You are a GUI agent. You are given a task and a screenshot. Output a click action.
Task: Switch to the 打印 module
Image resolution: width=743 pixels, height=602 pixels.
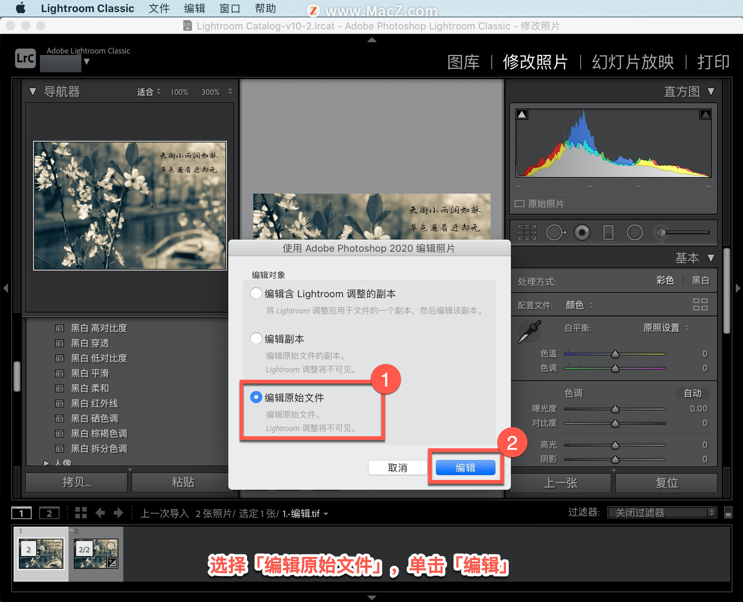[x=713, y=62]
